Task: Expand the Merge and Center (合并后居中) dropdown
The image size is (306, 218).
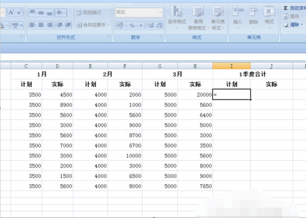Action: 109,25
